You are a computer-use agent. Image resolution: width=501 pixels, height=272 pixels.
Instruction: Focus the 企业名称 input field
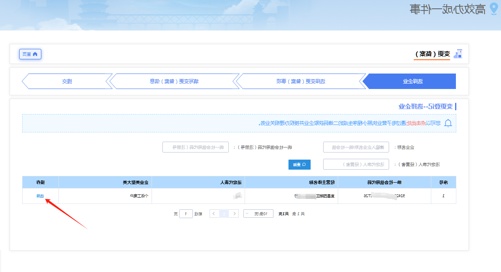tap(356, 147)
